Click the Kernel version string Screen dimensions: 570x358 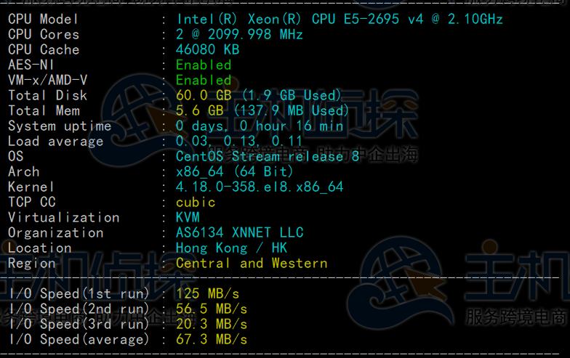pyautogui.click(x=260, y=187)
